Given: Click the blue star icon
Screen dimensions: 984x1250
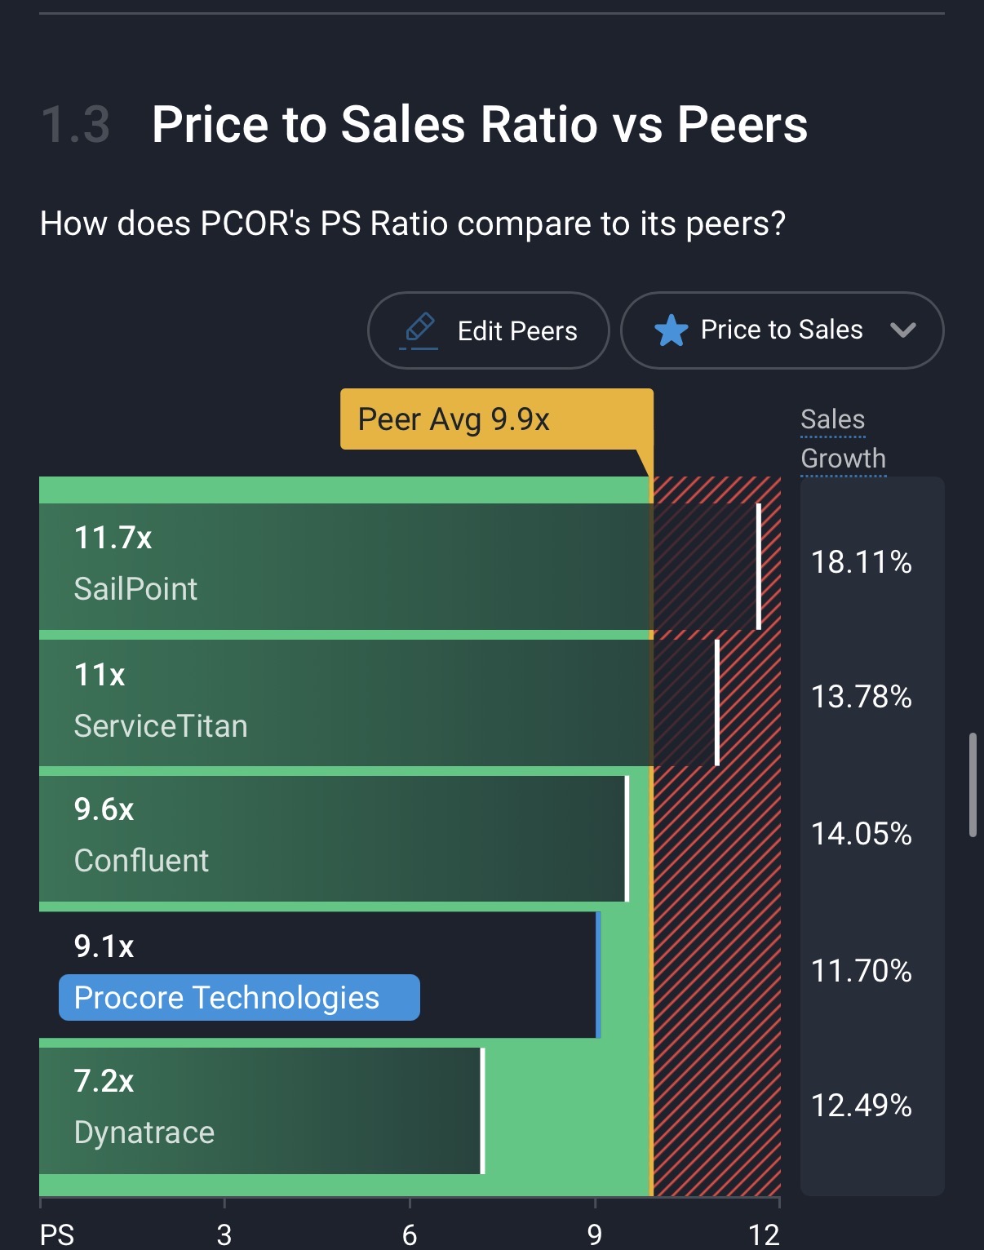Looking at the screenshot, I should coord(671,330).
